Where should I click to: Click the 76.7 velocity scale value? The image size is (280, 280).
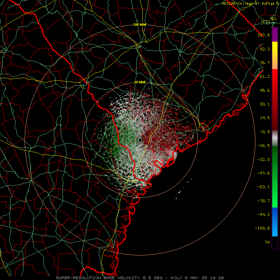tap(265, 63)
